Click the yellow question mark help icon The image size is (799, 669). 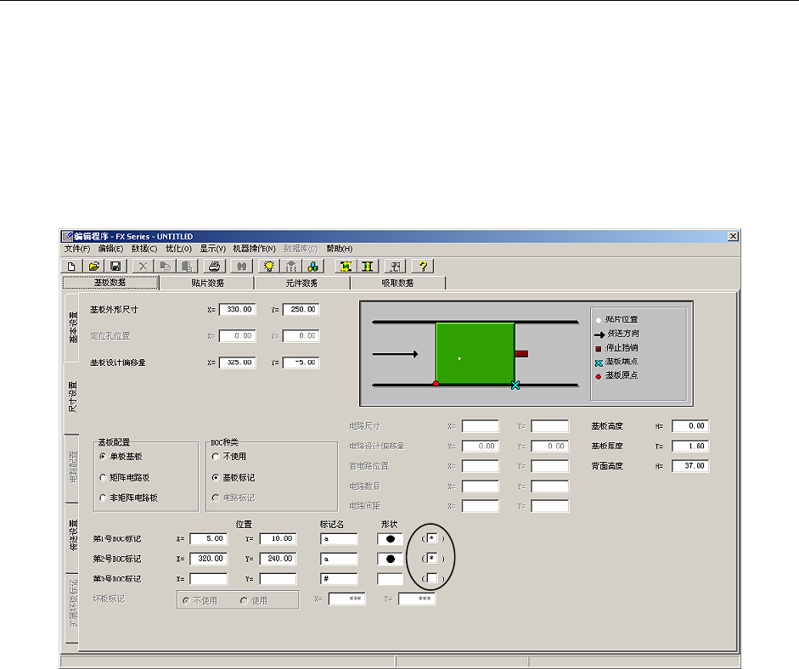[422, 266]
